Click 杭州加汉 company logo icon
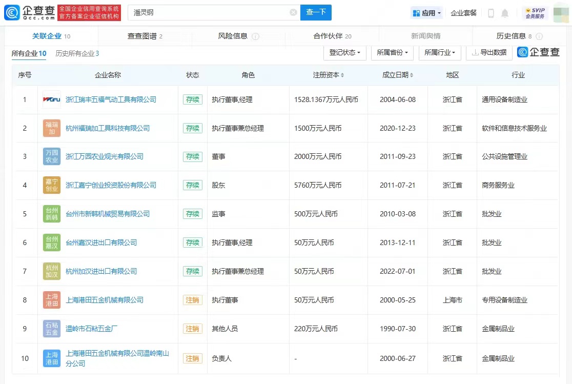Viewport: 572px width, 384px height. tap(51, 271)
